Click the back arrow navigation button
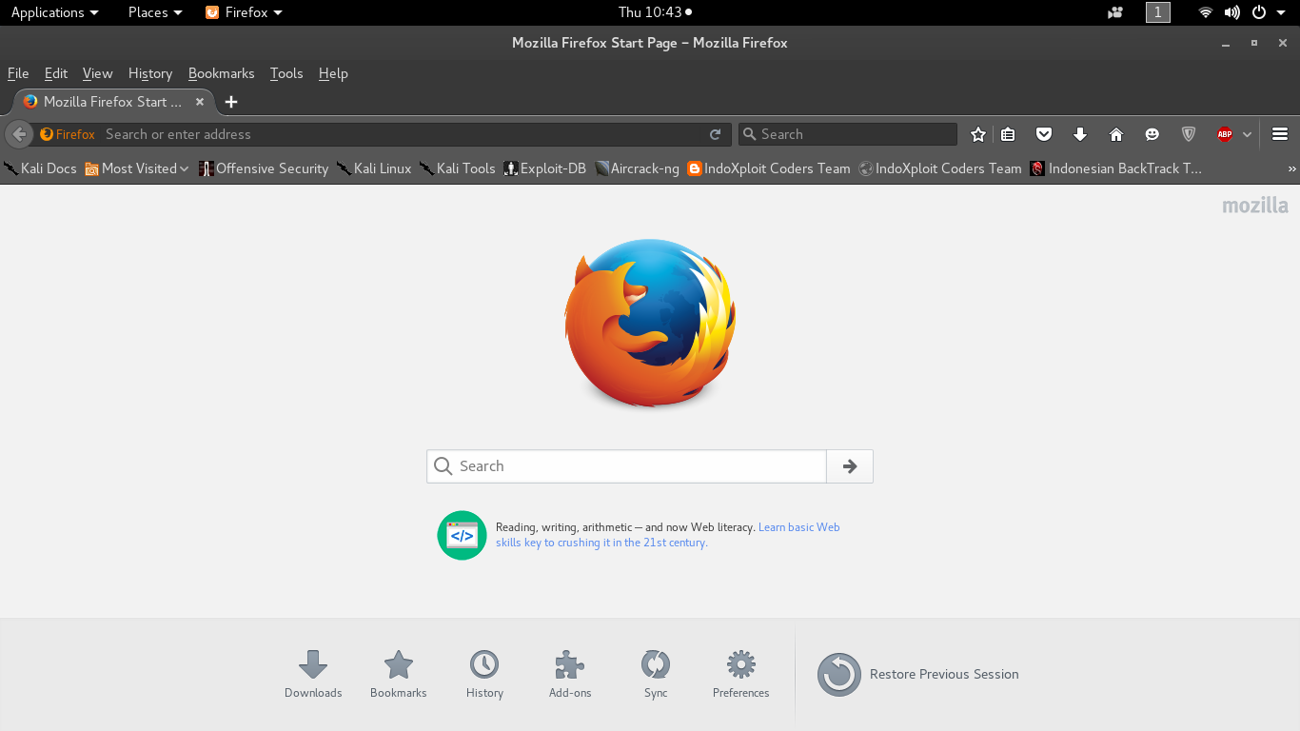This screenshot has width=1300, height=731. 19,134
